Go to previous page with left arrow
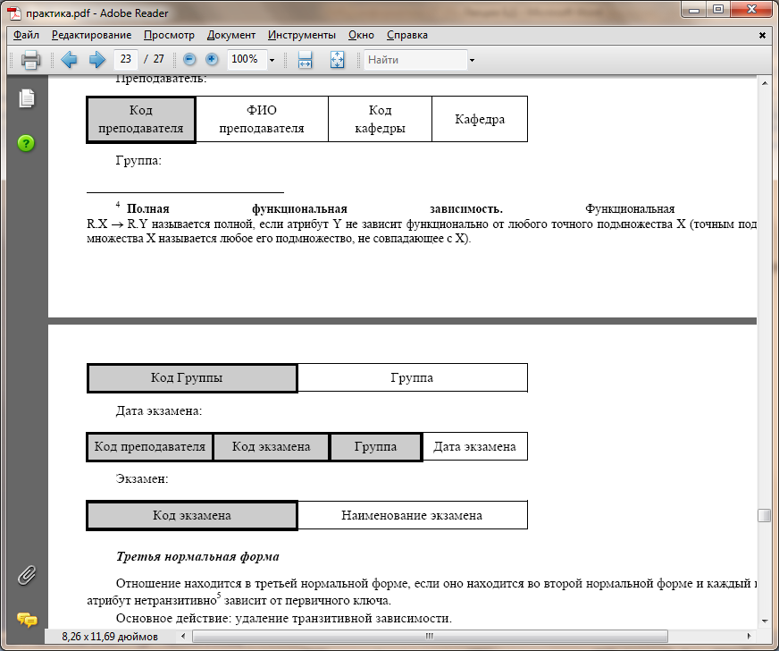Screen dimensions: 779x651 click(x=69, y=60)
